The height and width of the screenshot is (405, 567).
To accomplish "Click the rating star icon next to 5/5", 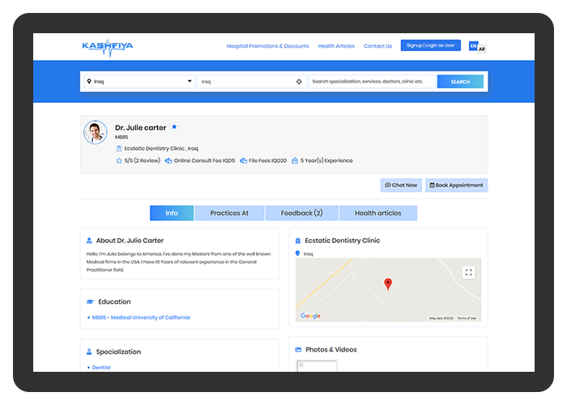I will 119,160.
